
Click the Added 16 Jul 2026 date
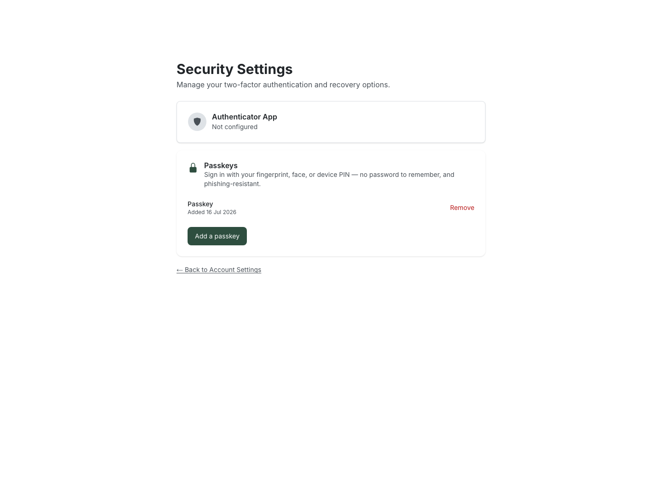212,212
